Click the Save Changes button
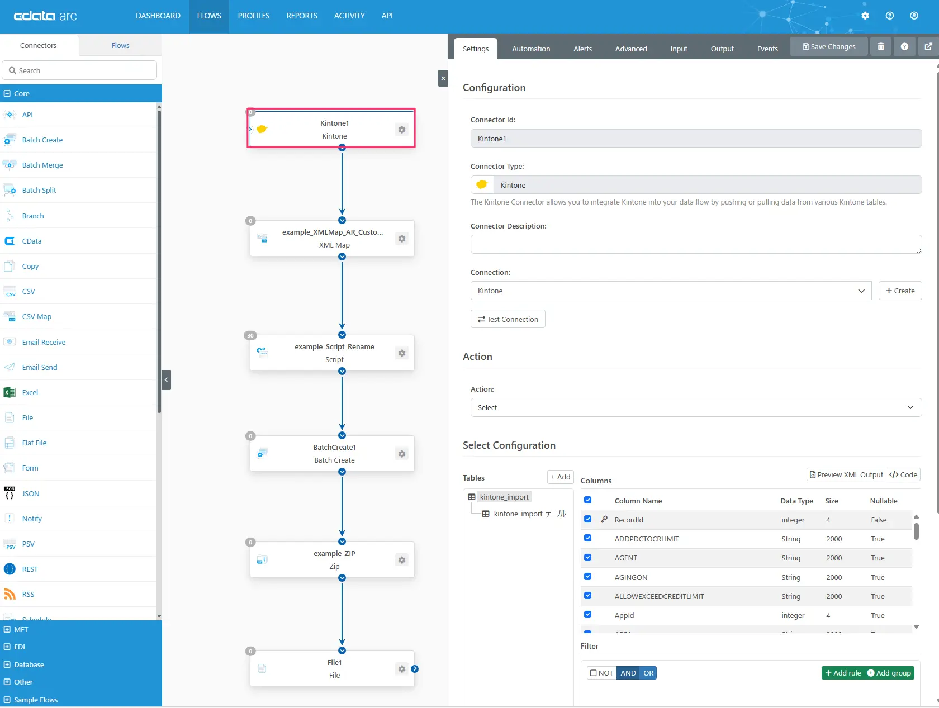Screen dimensions: 939x708 [x=829, y=47]
